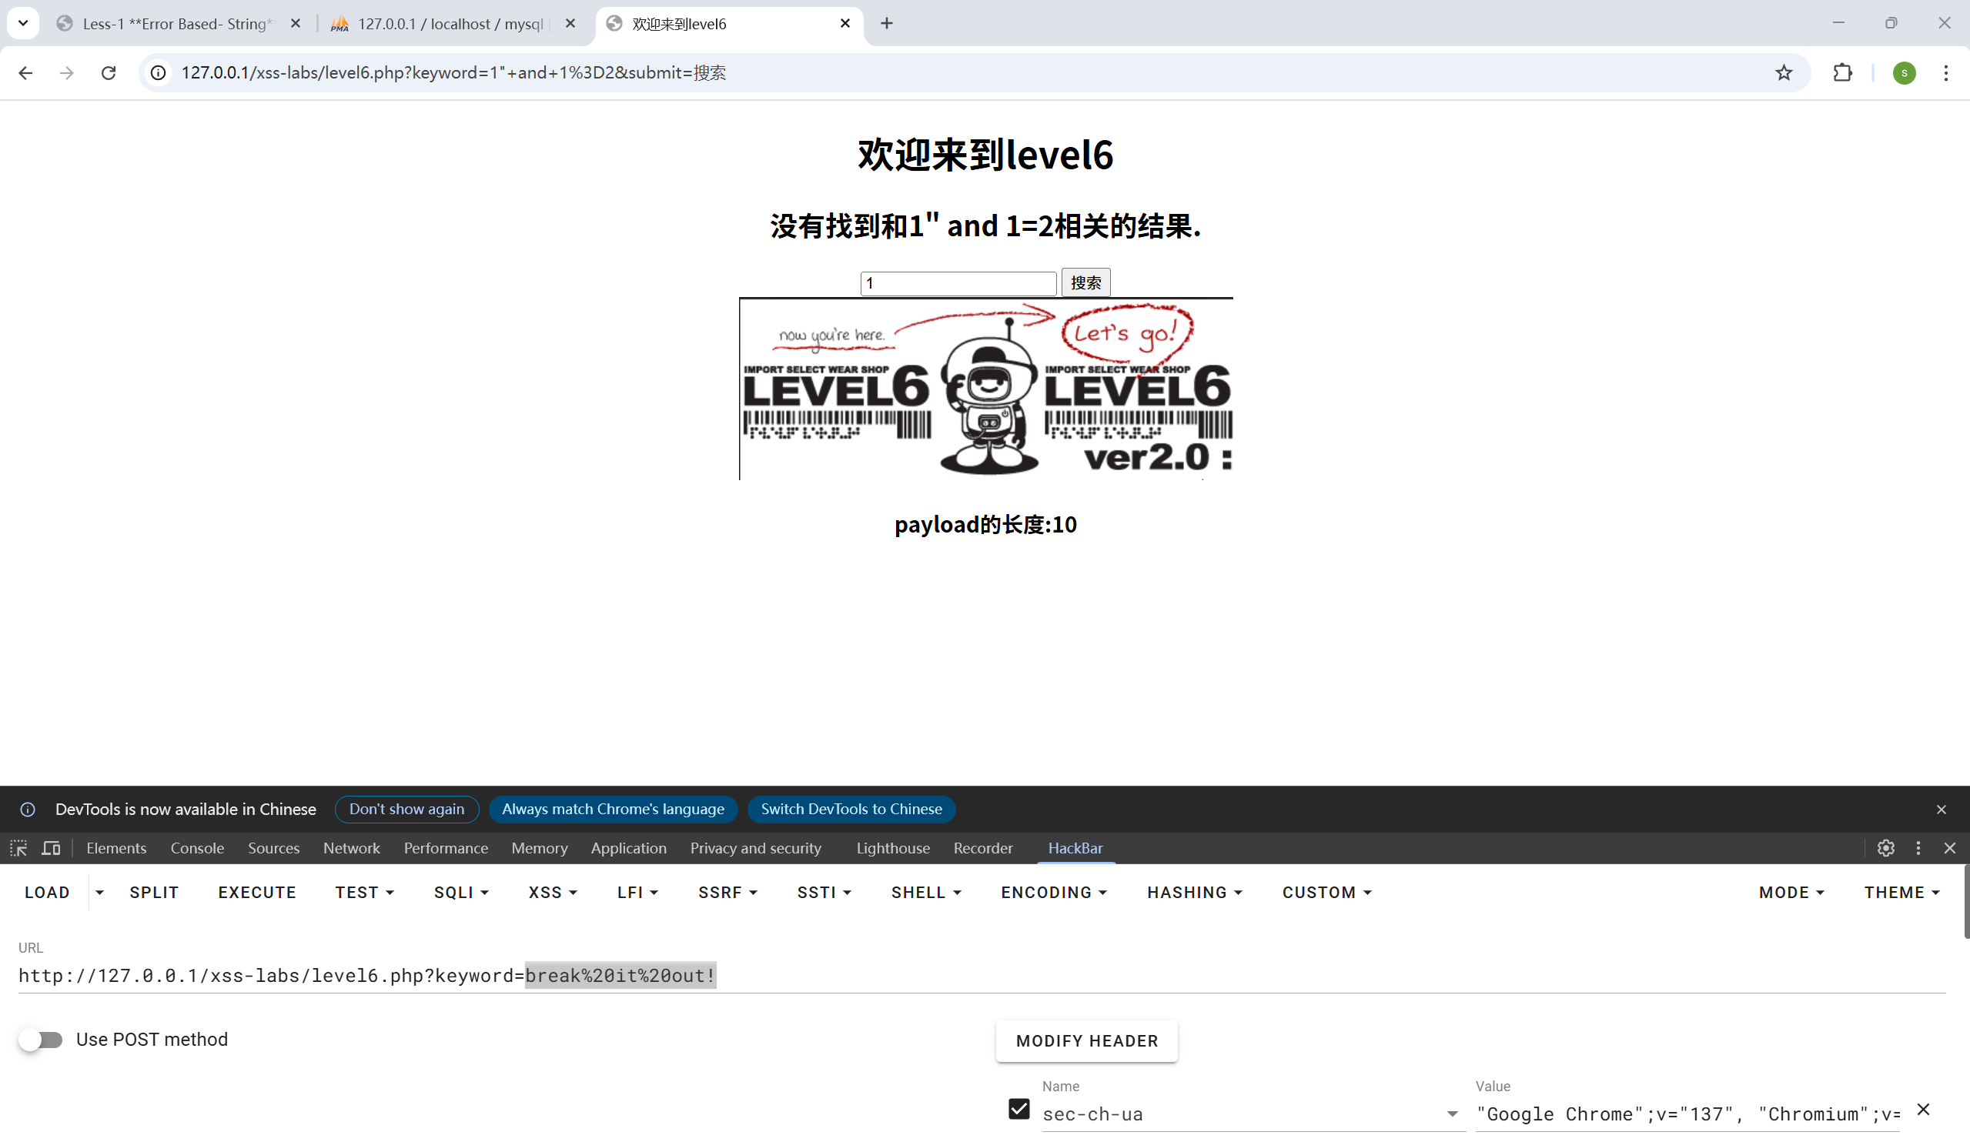Open the DevTools customize three-dot menu
Viewport: 1970px width, 1142px height.
point(1918,848)
